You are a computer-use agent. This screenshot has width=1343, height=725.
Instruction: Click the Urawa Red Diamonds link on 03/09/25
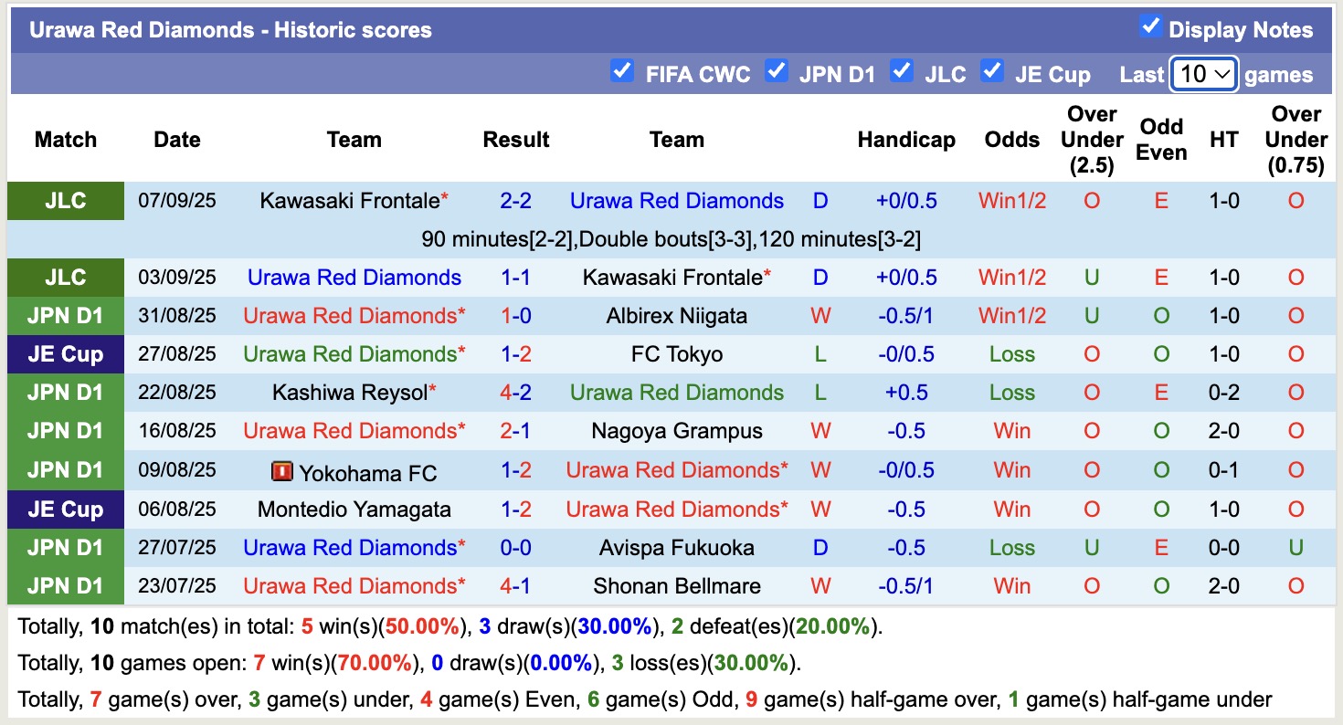click(354, 278)
